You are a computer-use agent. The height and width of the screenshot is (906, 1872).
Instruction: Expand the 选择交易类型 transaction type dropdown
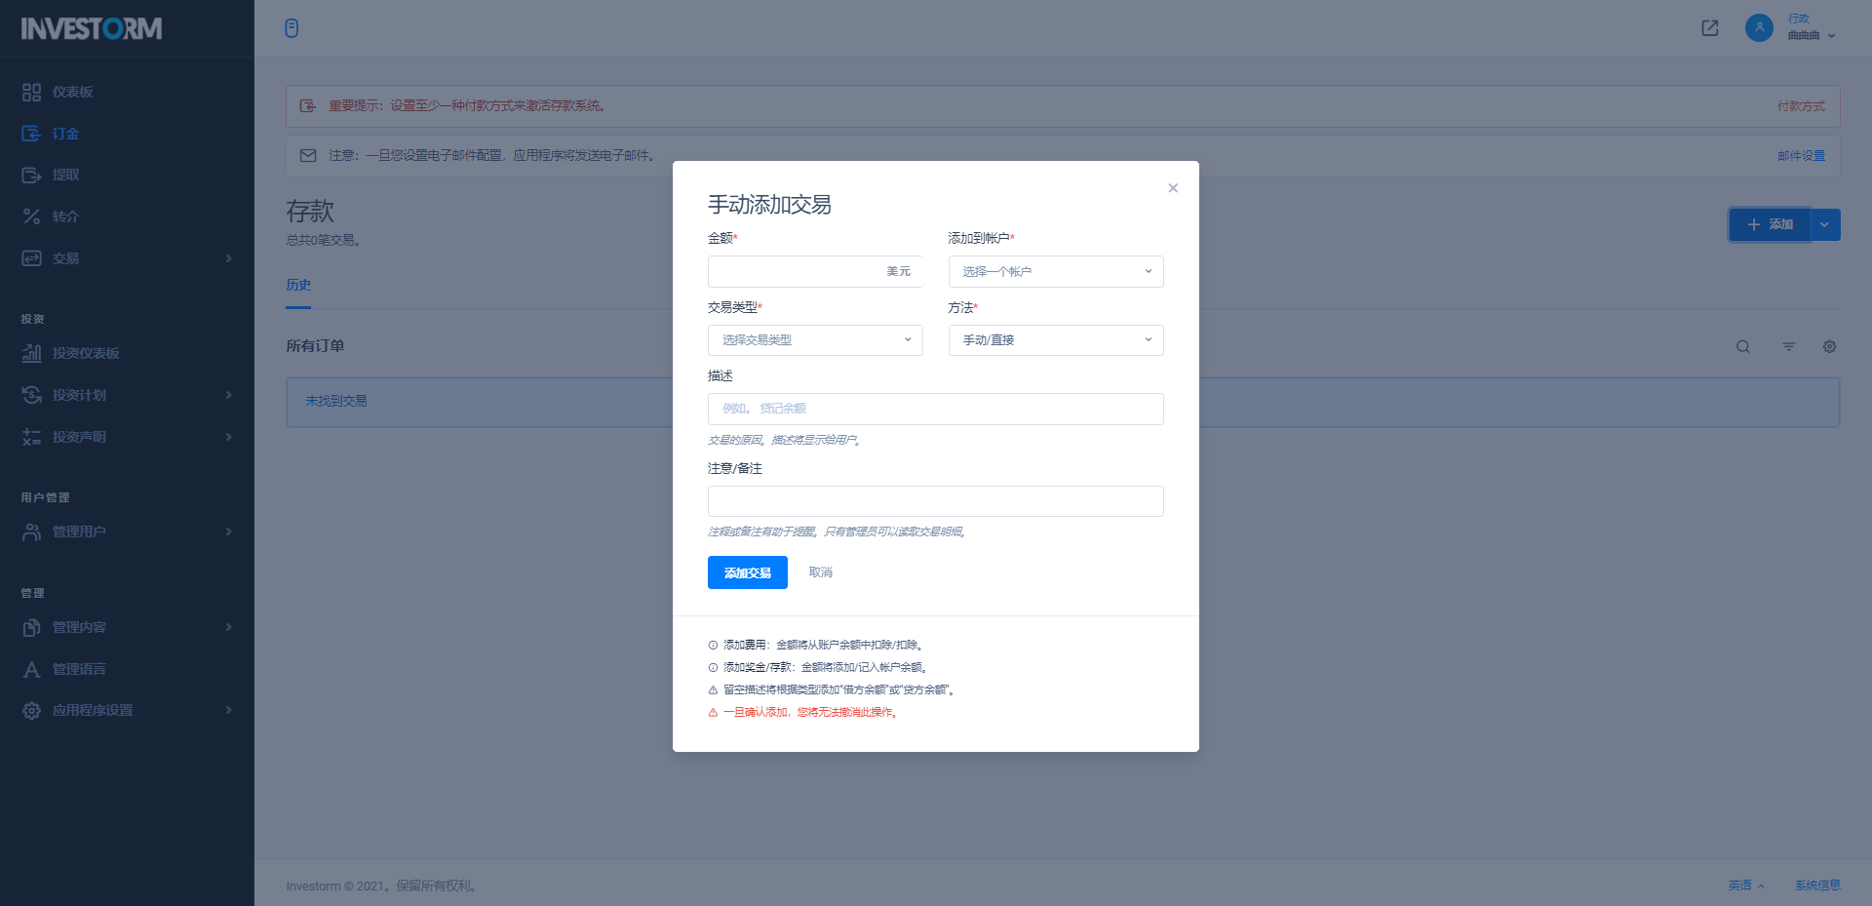[x=814, y=340]
